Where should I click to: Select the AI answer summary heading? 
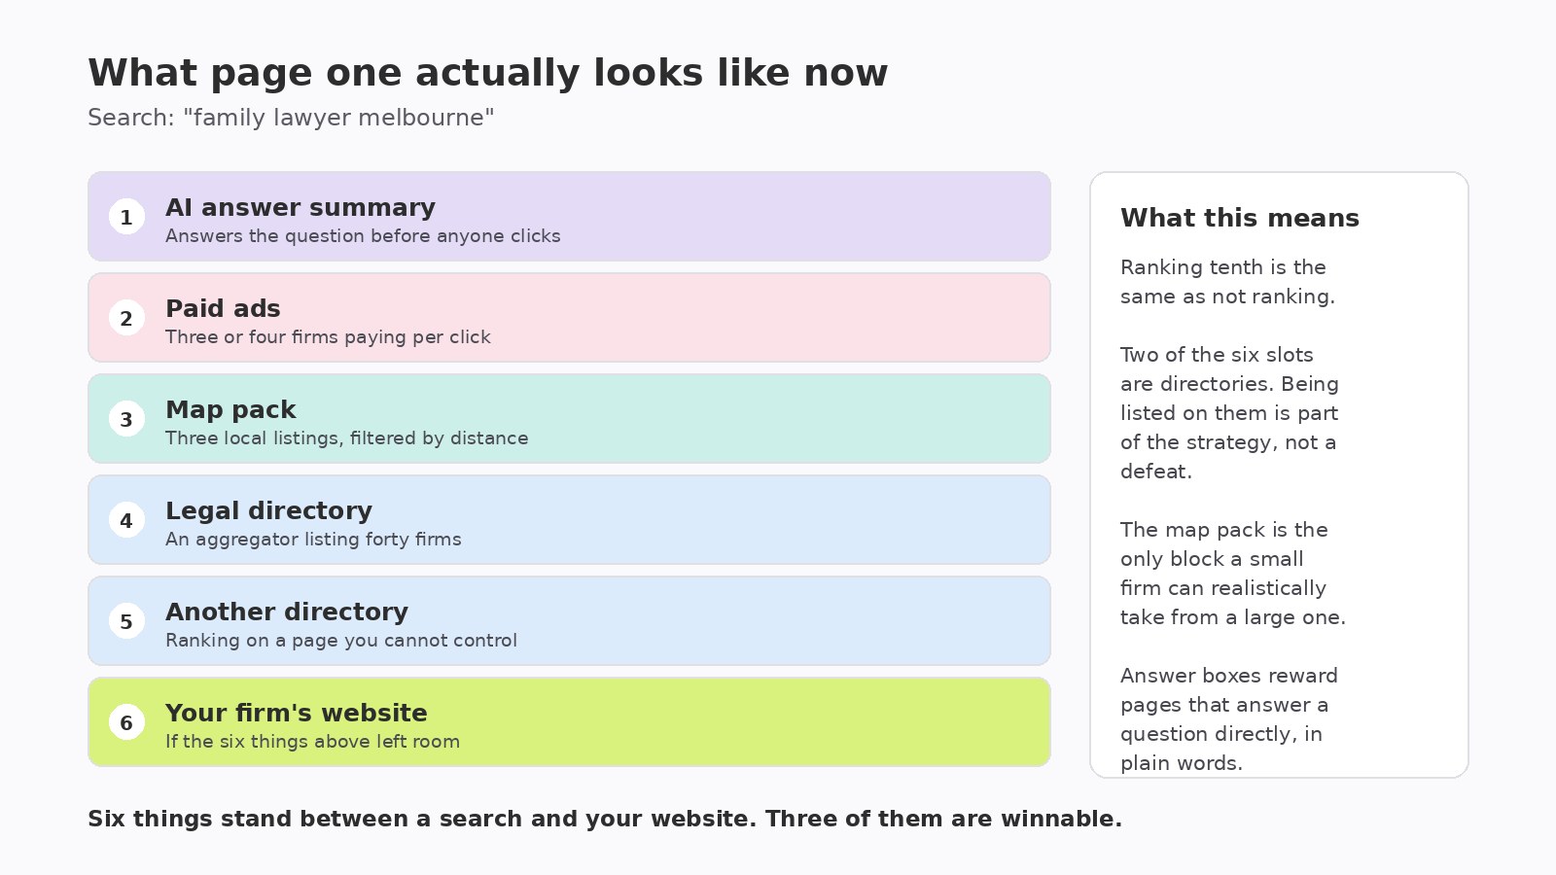301,208
